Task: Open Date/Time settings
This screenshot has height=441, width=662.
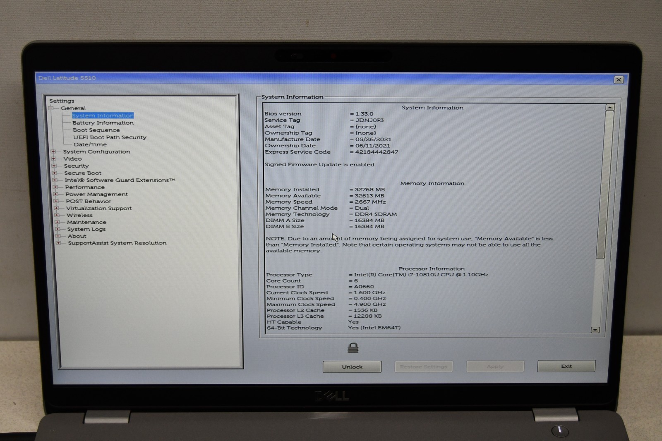Action: click(x=90, y=144)
